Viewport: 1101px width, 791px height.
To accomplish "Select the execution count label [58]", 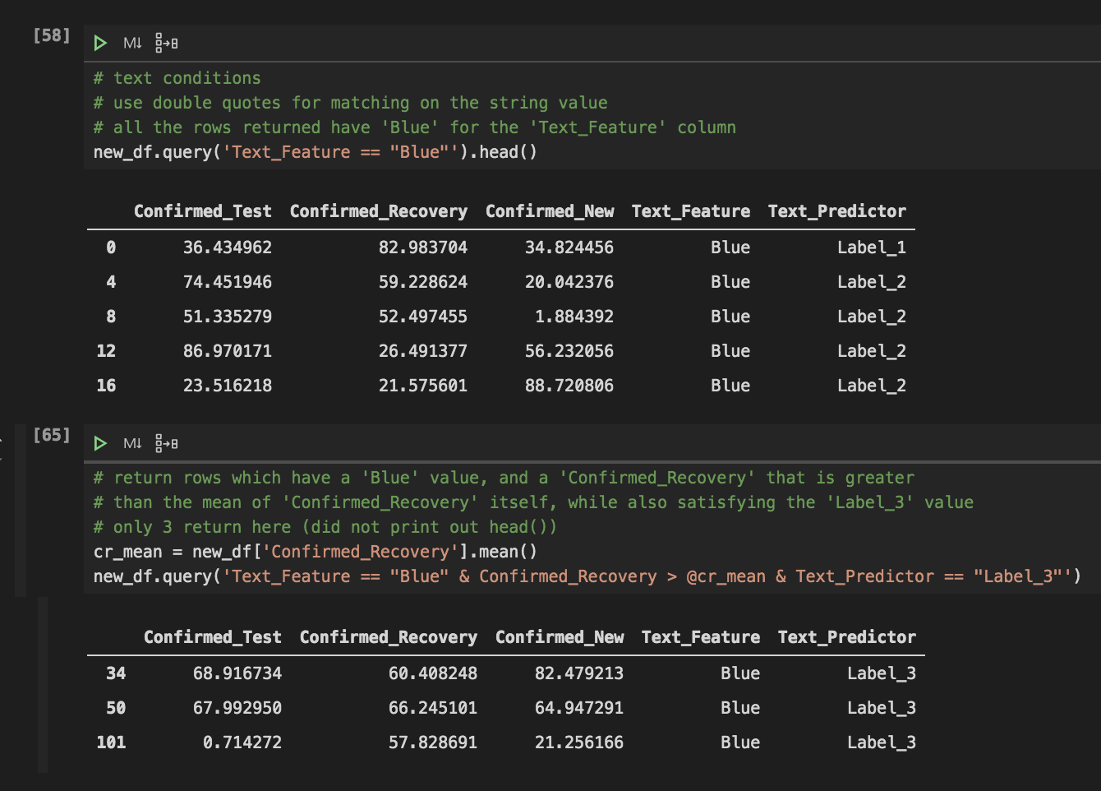I will pos(52,35).
